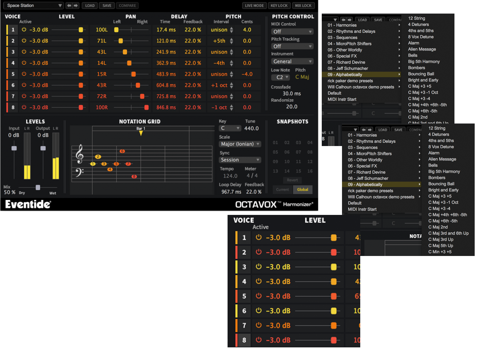Open the Space Station preset dropdown
The image size is (478, 352).
tap(33, 5)
